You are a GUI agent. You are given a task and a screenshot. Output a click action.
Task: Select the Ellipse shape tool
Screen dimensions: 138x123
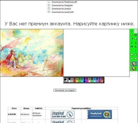[x=132, y=58]
